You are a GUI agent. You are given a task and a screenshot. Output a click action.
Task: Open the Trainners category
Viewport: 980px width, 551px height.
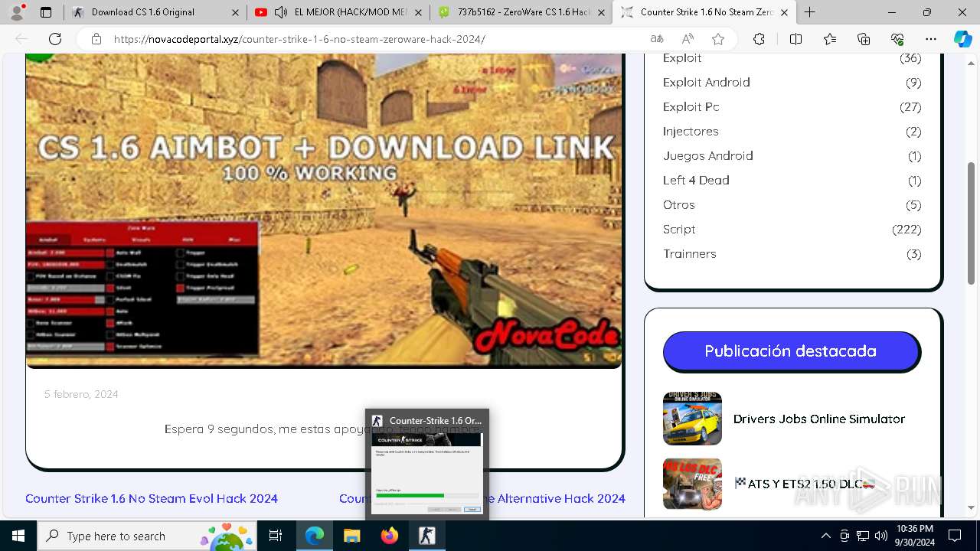pyautogui.click(x=690, y=254)
